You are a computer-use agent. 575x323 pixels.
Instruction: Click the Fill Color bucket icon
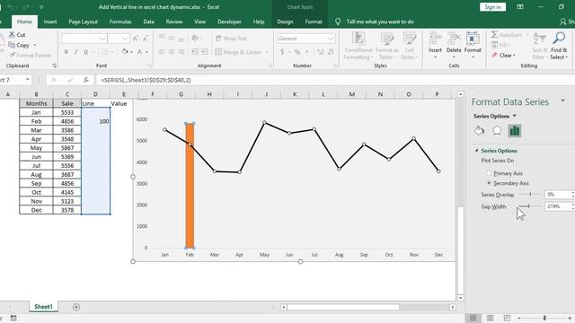(125, 52)
